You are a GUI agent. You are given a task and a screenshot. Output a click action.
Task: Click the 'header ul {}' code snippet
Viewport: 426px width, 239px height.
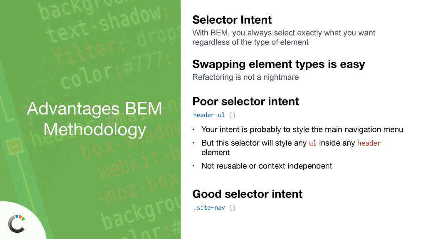tap(214, 115)
